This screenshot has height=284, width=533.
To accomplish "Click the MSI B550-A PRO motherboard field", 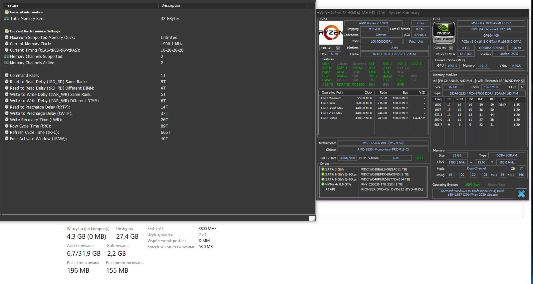I will point(383,143).
